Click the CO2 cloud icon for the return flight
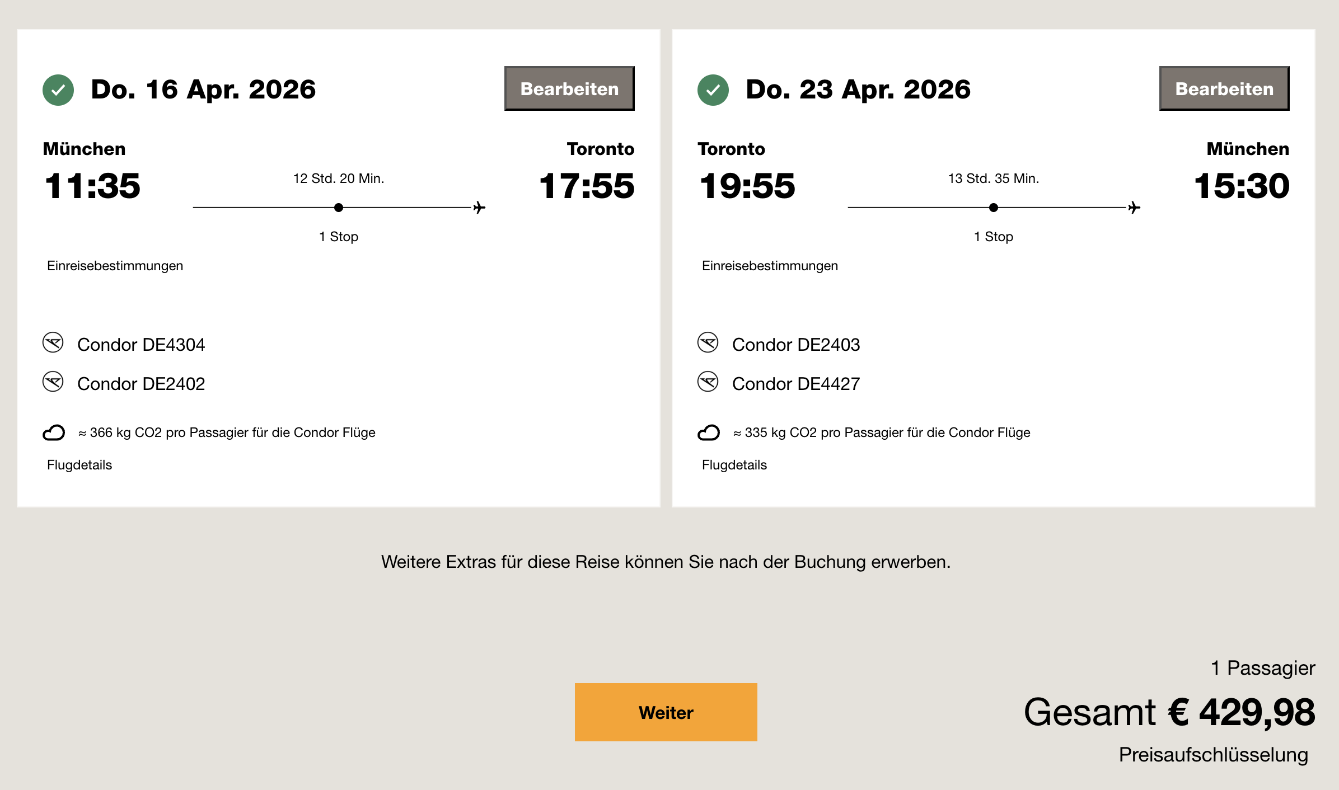The image size is (1339, 790). click(708, 432)
